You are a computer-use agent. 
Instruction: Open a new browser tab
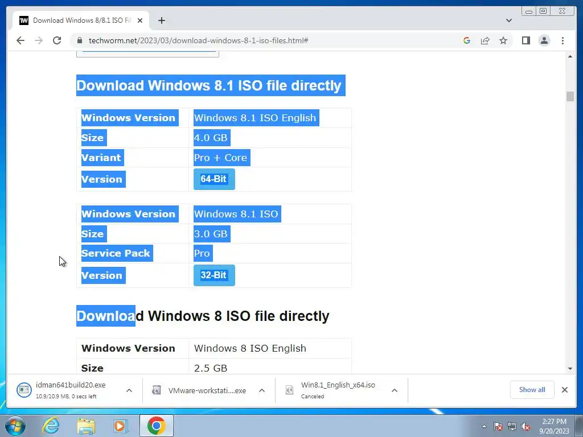pyautogui.click(x=161, y=20)
